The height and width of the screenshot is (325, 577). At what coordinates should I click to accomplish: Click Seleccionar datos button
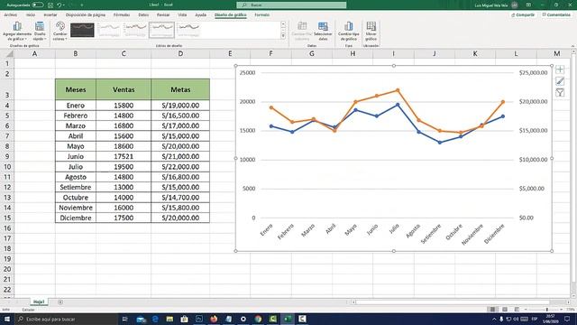pyautogui.click(x=323, y=32)
